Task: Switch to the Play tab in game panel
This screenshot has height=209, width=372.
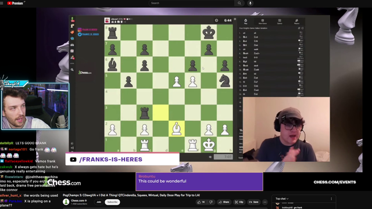Action: pyautogui.click(x=245, y=21)
